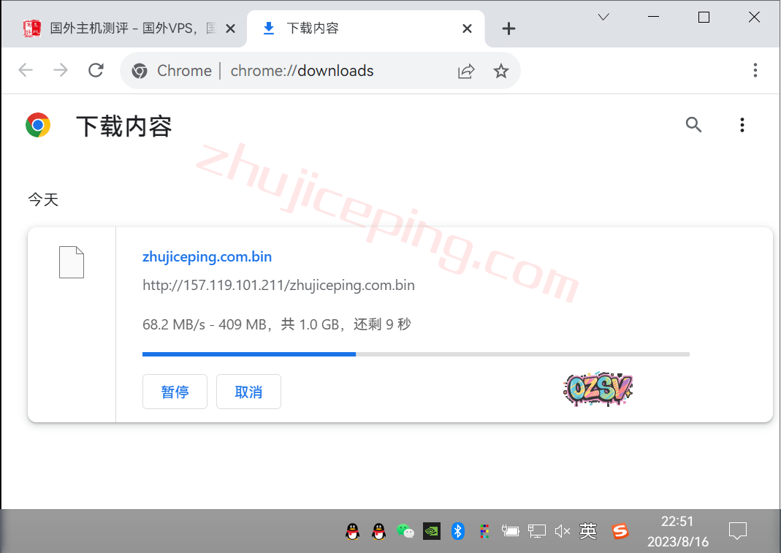This screenshot has height=553, width=781.
Task: Search downloads using the magnifier icon
Action: (693, 125)
